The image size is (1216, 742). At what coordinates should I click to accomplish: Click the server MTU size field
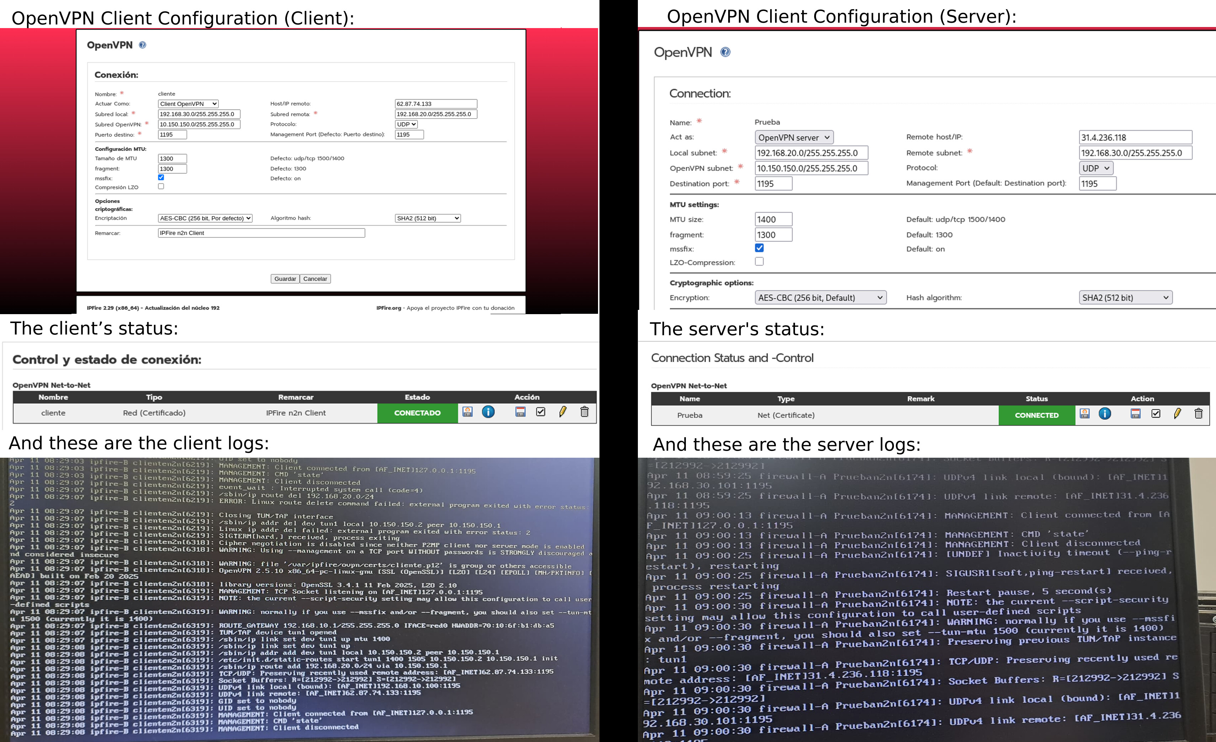(x=773, y=220)
